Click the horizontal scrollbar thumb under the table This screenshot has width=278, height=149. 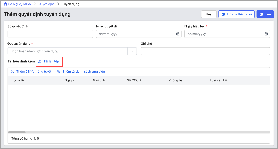point(17,132)
